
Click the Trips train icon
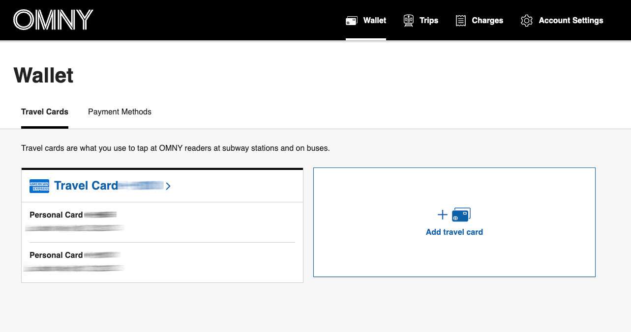pos(408,21)
